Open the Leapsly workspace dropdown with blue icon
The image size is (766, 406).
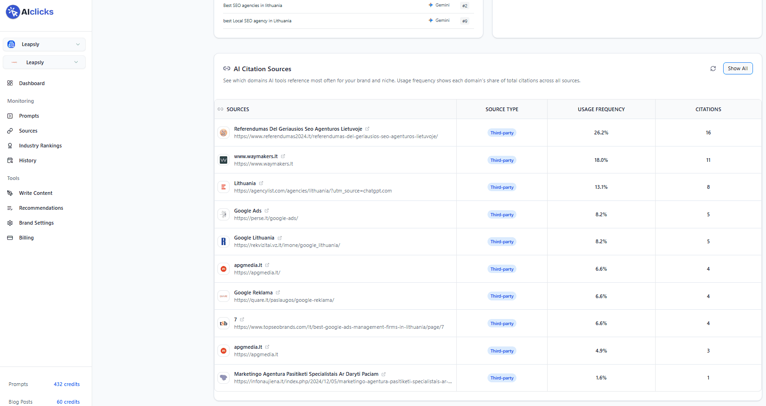[x=44, y=44]
